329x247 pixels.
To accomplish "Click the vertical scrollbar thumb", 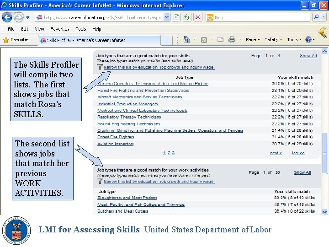I will (x=324, y=153).
